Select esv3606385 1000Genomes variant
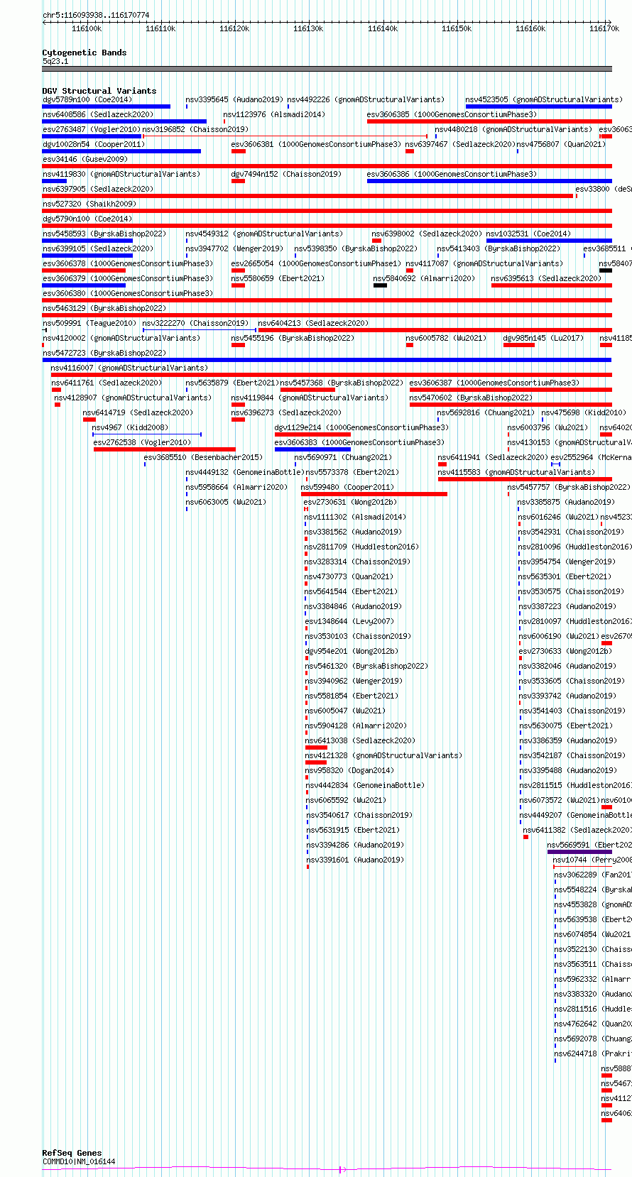 tap(452, 114)
